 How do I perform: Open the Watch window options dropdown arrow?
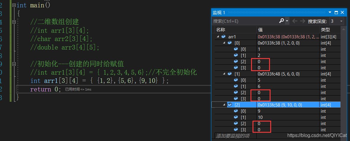tap(330, 12)
